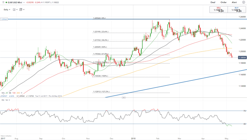
Task: Click the chart and RSI panel divider handle
Action: (x=123, y=97)
